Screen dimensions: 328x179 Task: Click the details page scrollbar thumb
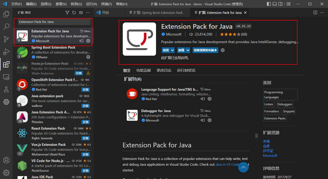pos(257,136)
